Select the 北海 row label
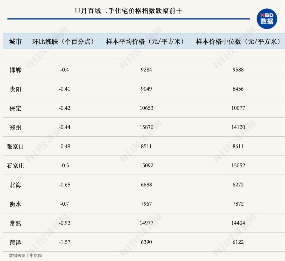This screenshot has width=285, height=261. [x=15, y=185]
